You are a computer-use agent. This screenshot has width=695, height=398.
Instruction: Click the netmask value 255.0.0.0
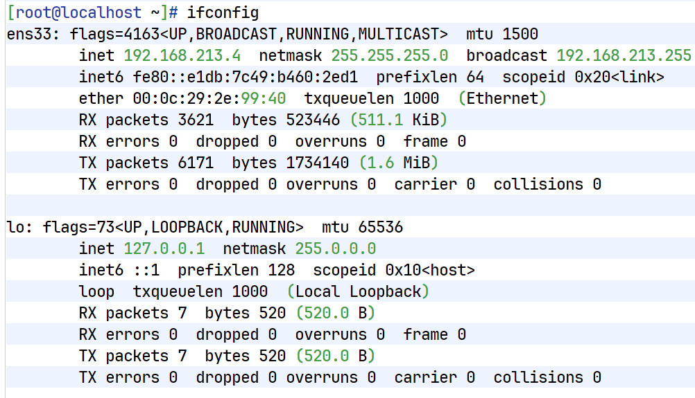pos(335,248)
